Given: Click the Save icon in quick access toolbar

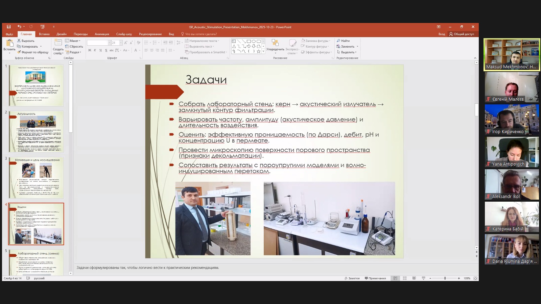Looking at the screenshot, I should point(9,27).
